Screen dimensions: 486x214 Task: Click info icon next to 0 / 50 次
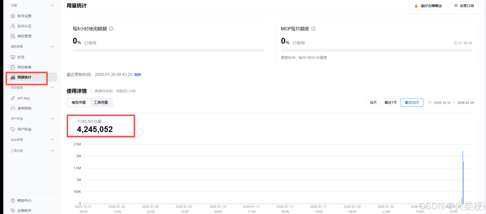455,43
